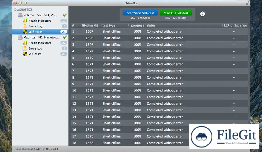Start the Short Self-test
The image size is (262, 152).
click(x=140, y=13)
